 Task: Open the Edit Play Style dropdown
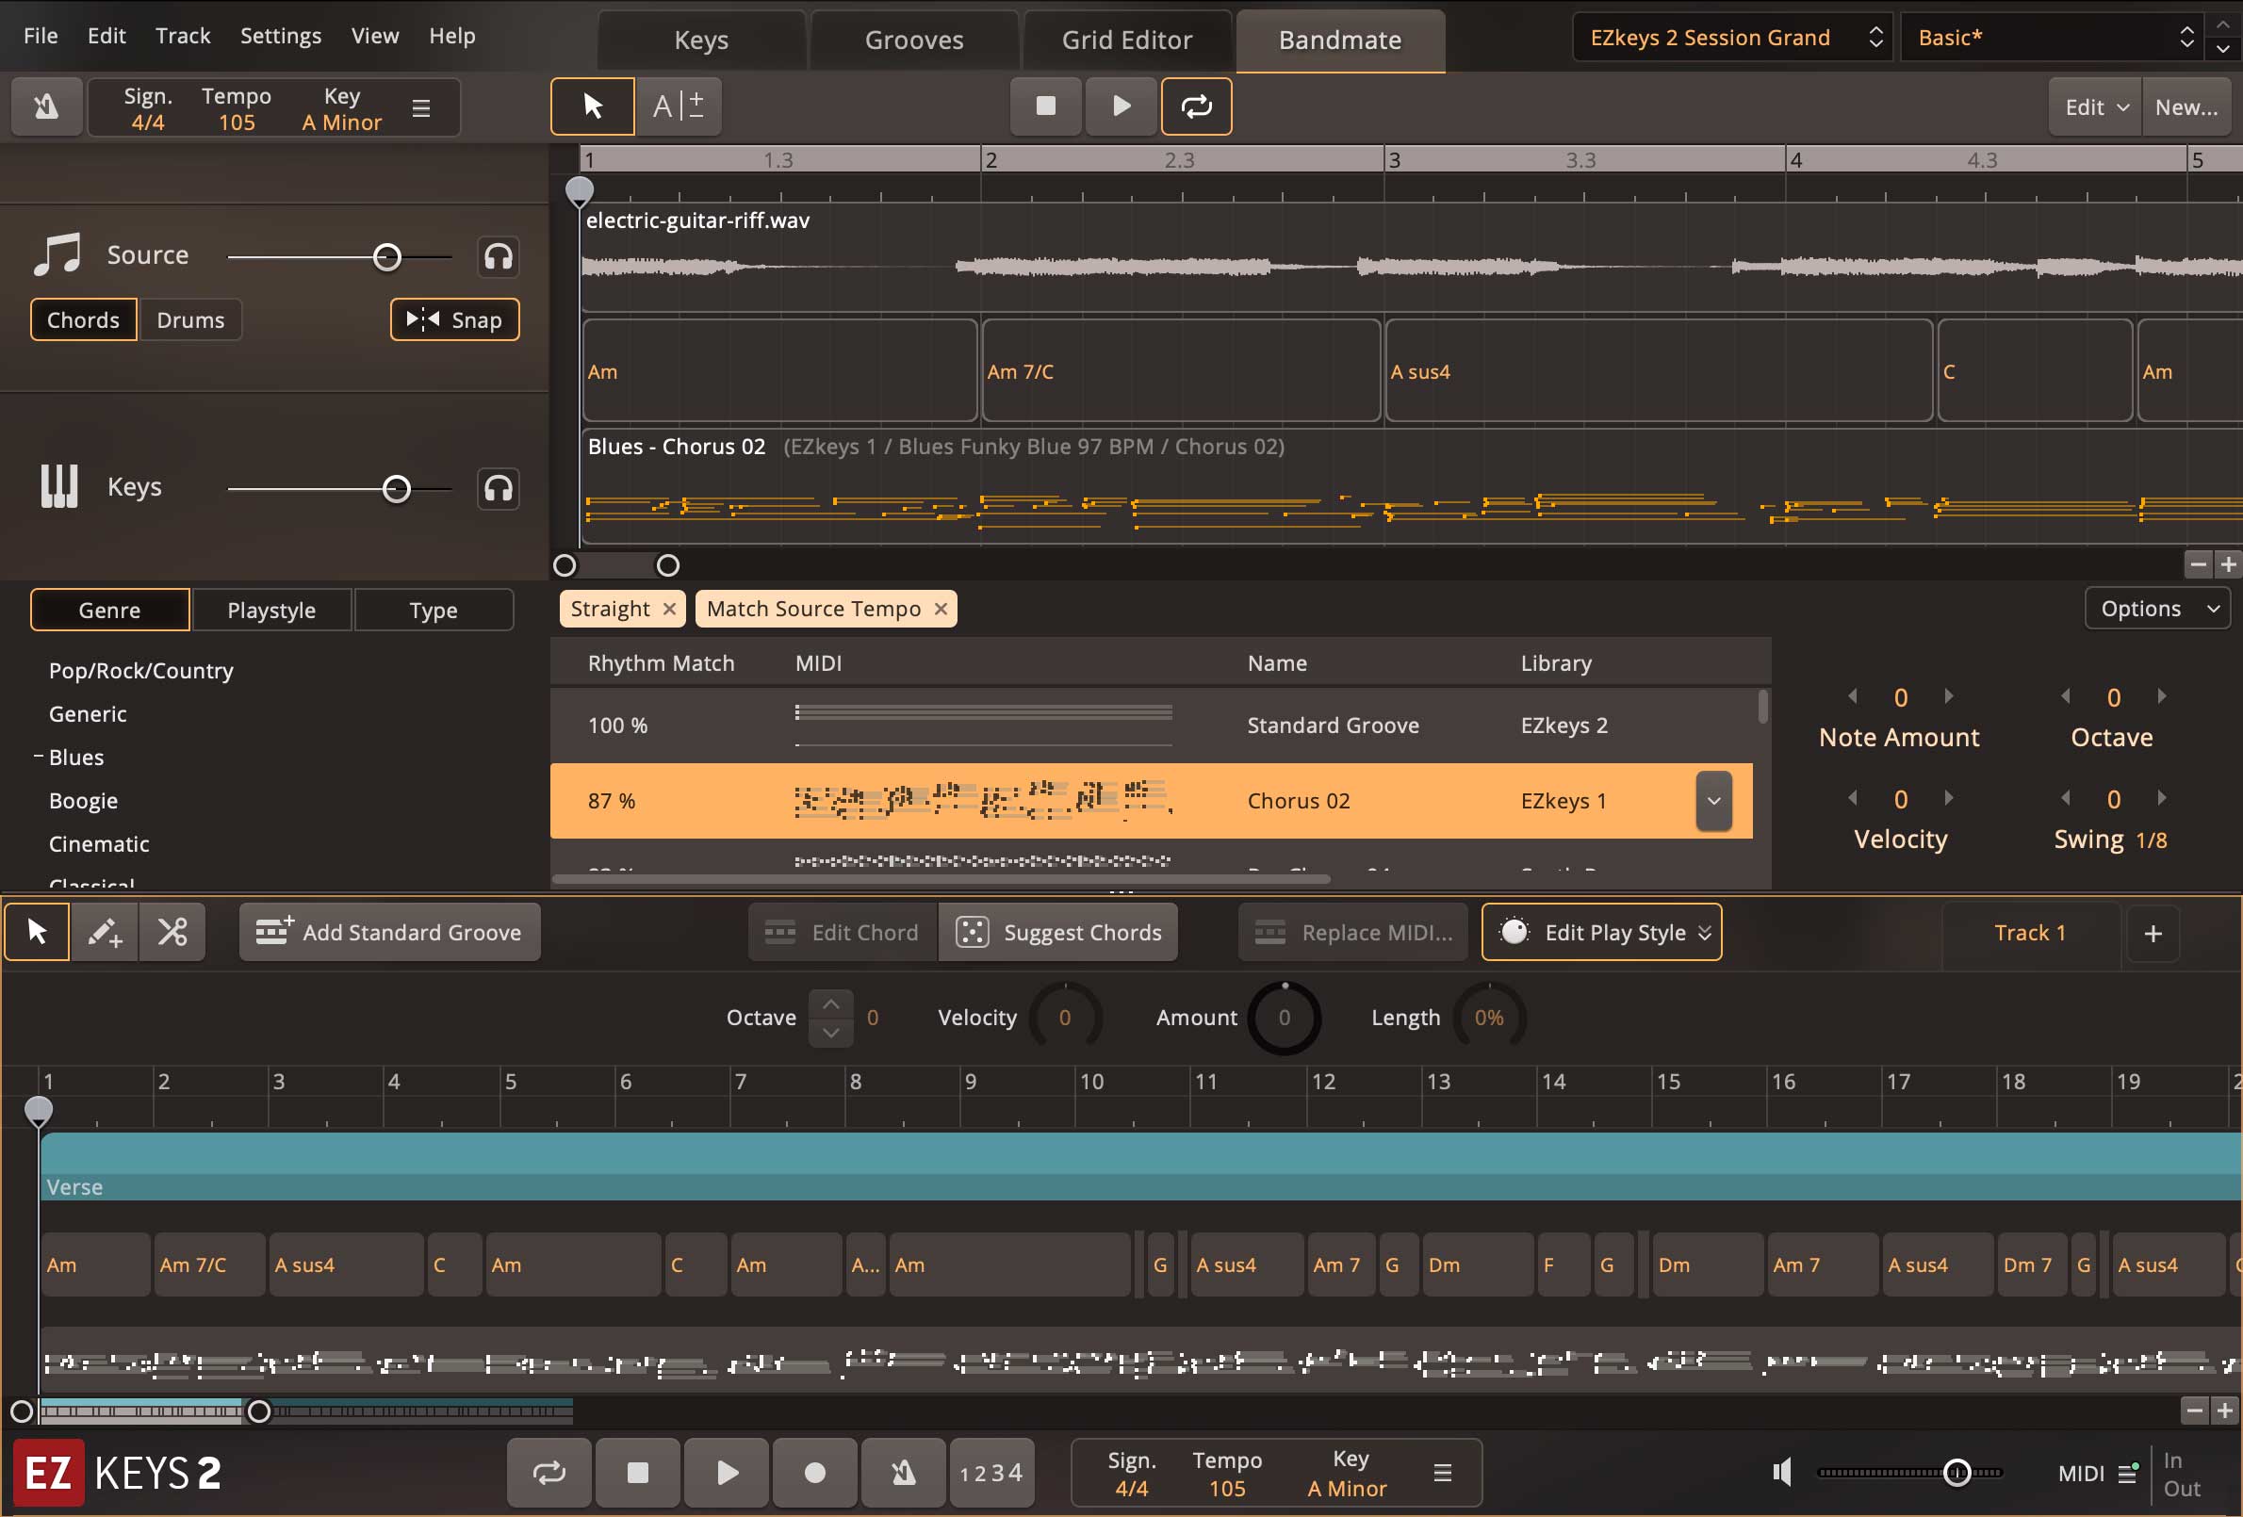click(1601, 932)
